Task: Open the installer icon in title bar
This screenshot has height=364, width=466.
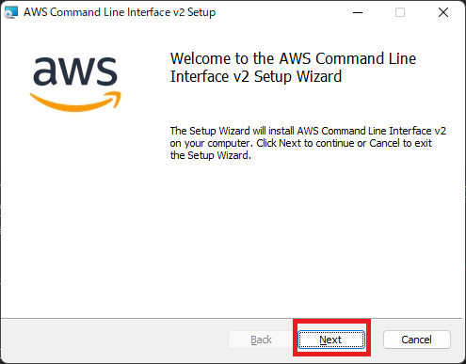Action: 10,12
